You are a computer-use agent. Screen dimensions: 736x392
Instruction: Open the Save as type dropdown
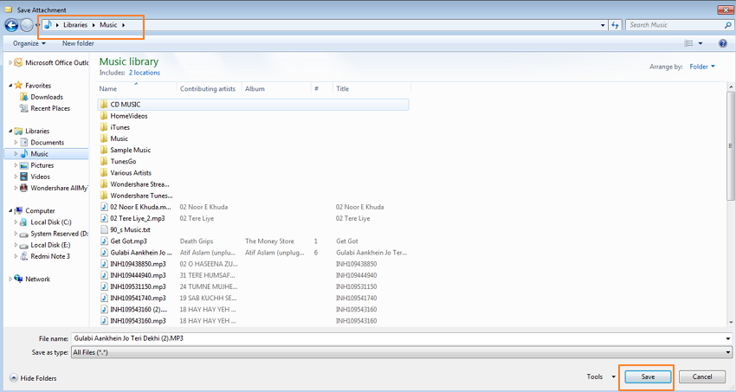(727, 352)
